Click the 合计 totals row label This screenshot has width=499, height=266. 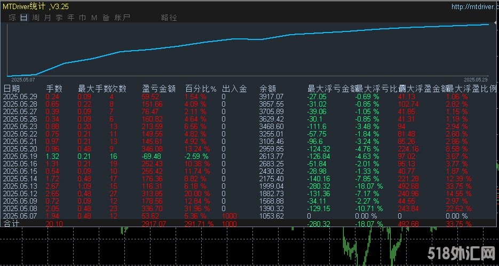(x=11, y=224)
